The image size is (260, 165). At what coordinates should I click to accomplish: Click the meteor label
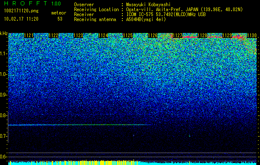pyautogui.click(x=59, y=13)
